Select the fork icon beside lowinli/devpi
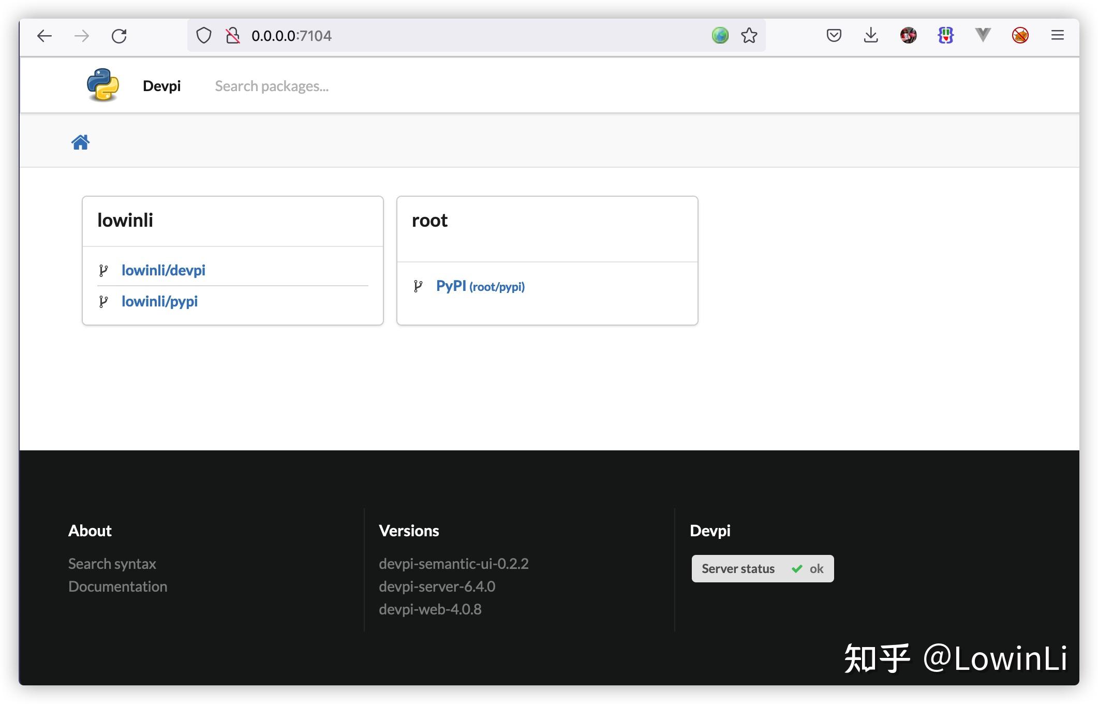The width and height of the screenshot is (1098, 704). click(x=105, y=270)
